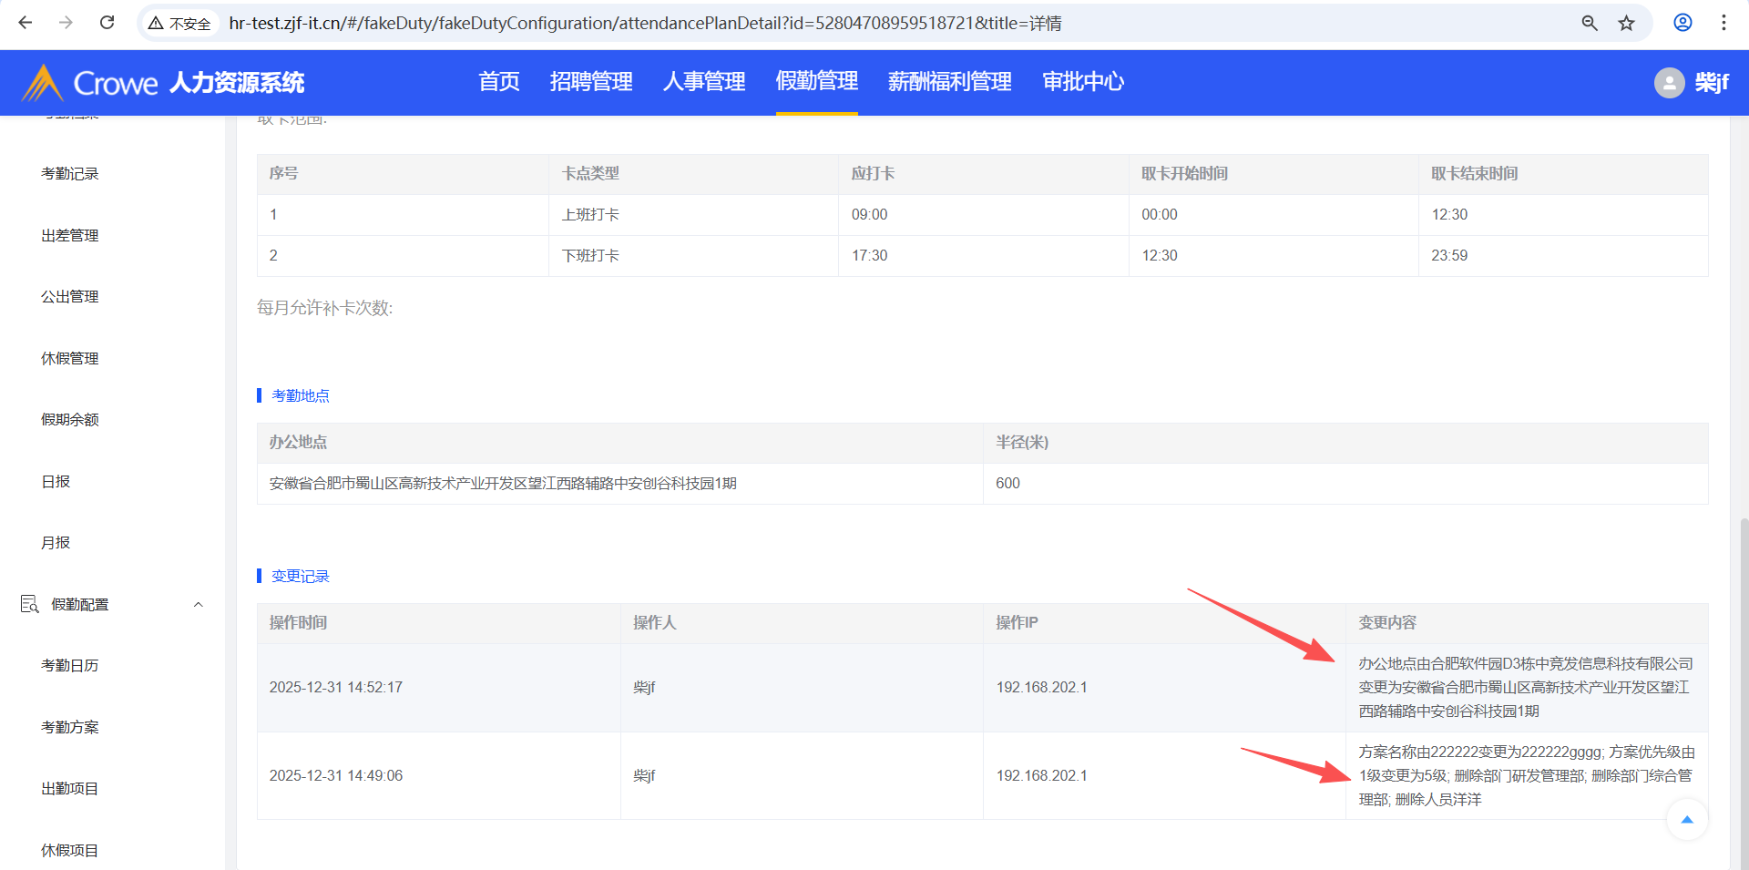
Task: Click the radius value 600
Action: pyautogui.click(x=1007, y=484)
